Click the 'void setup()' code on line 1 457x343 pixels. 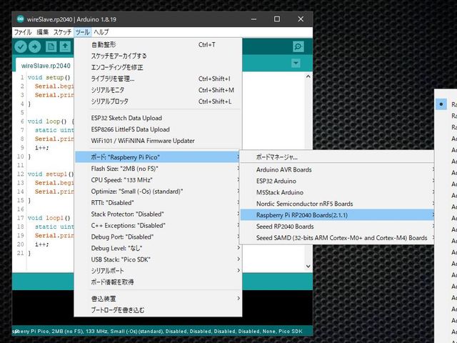coord(49,78)
